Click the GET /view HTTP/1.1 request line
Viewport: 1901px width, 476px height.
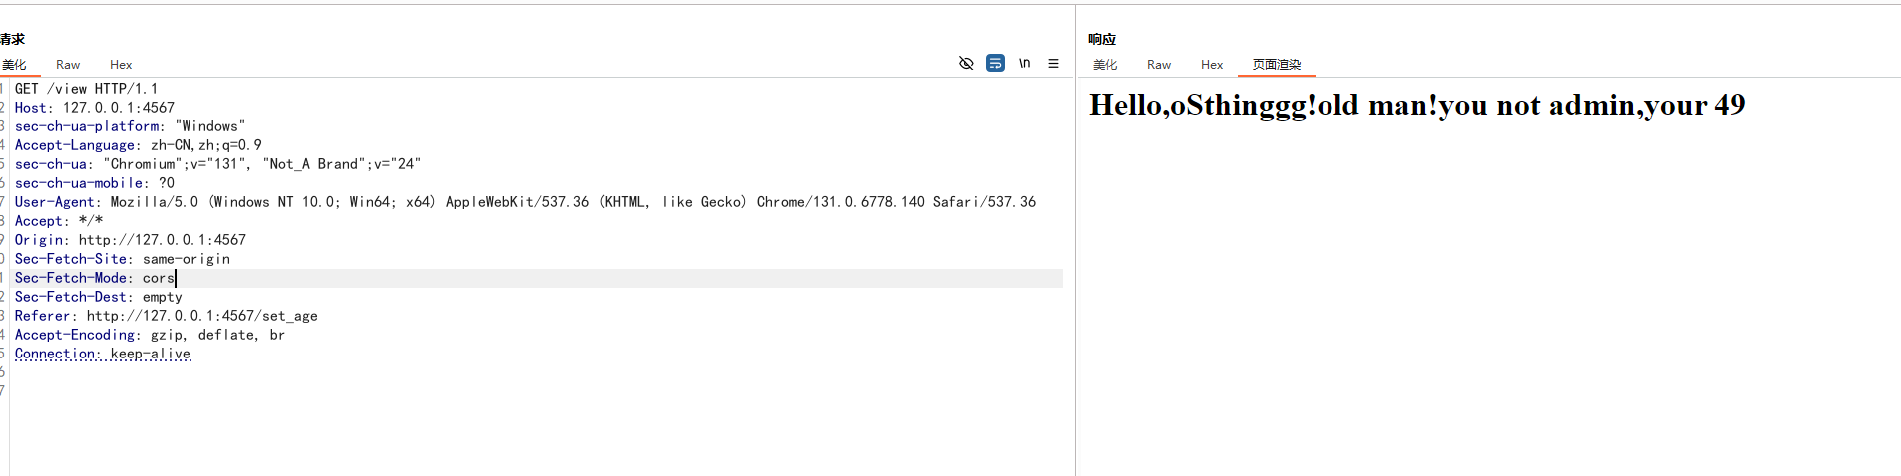pyautogui.click(x=87, y=89)
